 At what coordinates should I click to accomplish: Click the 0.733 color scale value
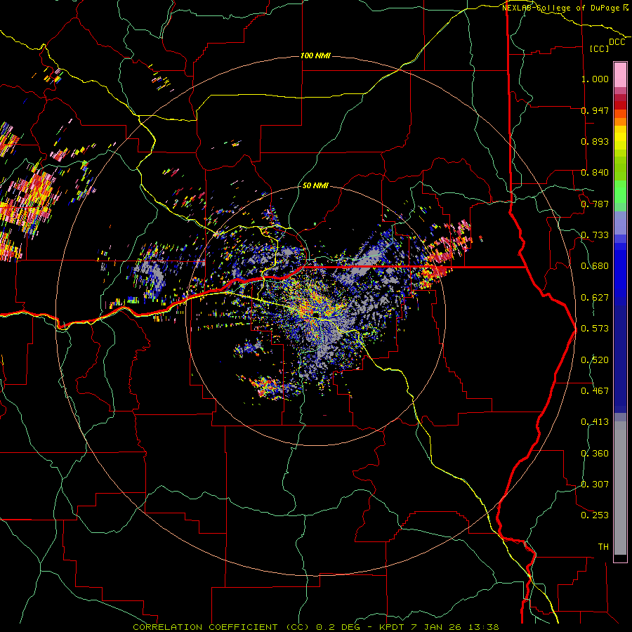(595, 235)
